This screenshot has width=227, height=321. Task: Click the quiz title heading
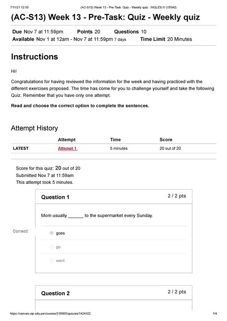tap(105, 17)
